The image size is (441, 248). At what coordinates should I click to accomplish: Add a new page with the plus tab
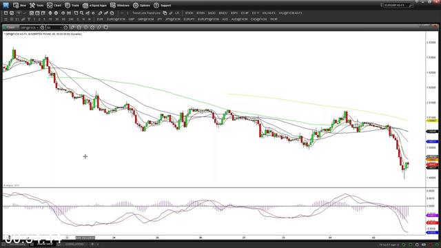(92, 244)
